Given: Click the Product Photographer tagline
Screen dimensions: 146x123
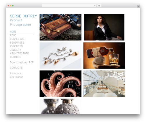Looking at the screenshot, I should point(21,22).
